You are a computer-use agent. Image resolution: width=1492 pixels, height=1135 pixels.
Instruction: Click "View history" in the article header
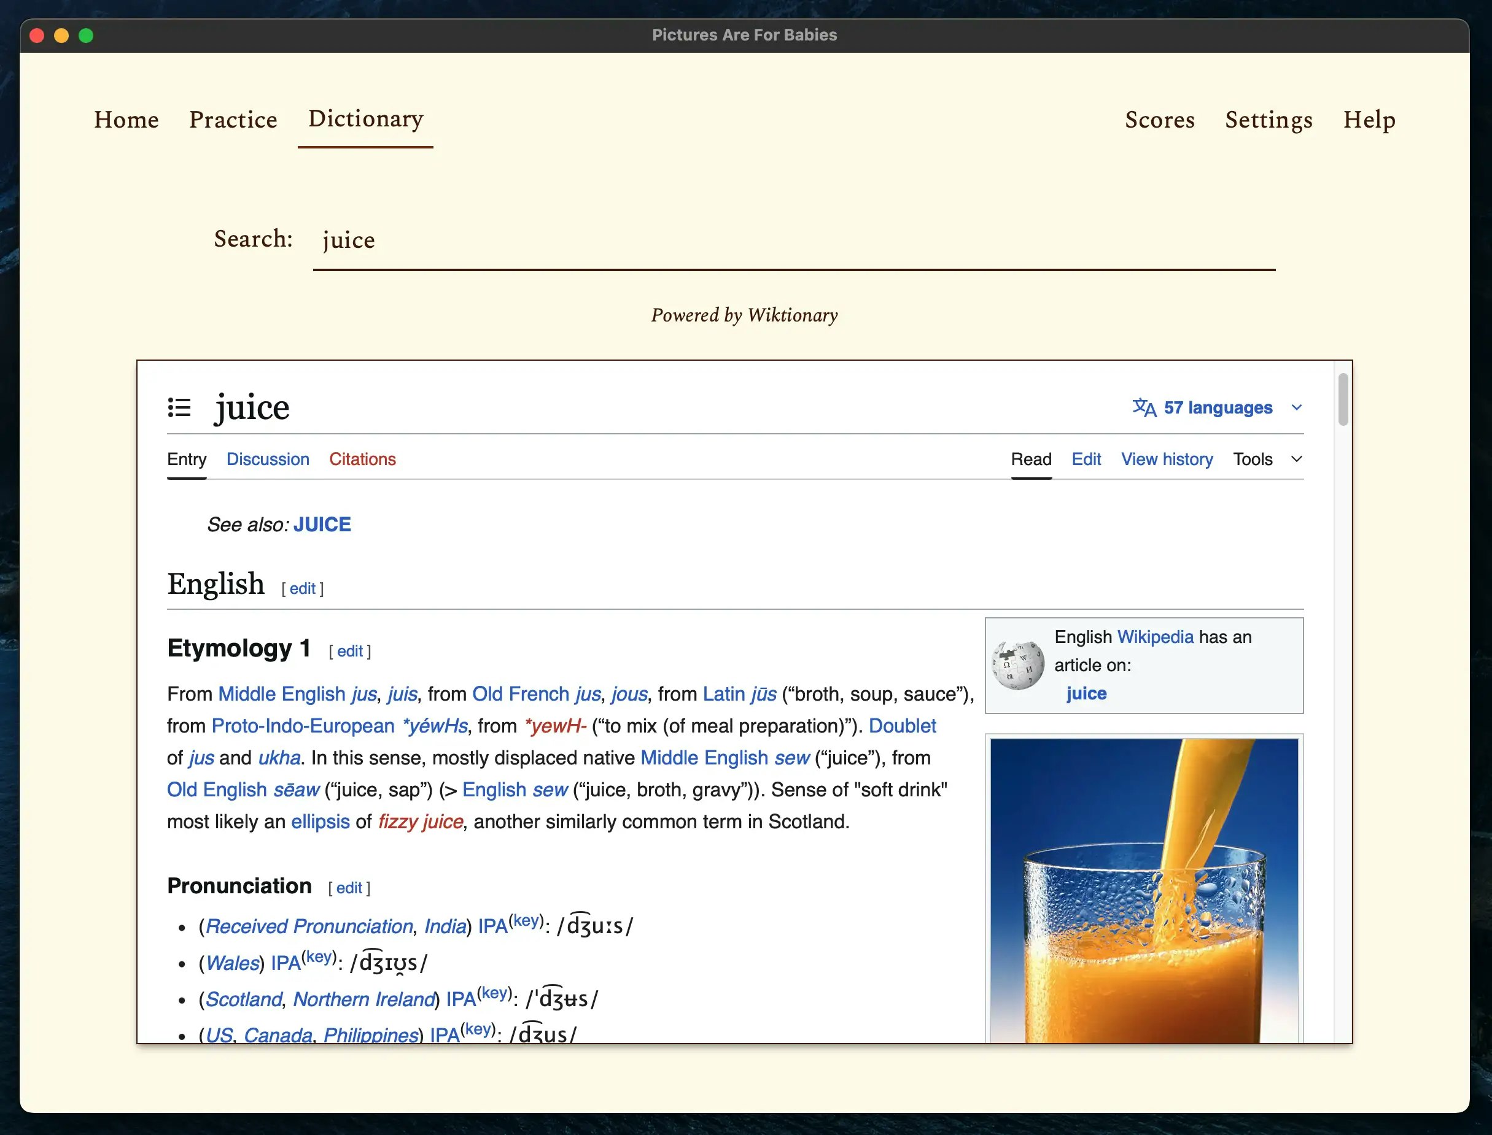point(1166,459)
